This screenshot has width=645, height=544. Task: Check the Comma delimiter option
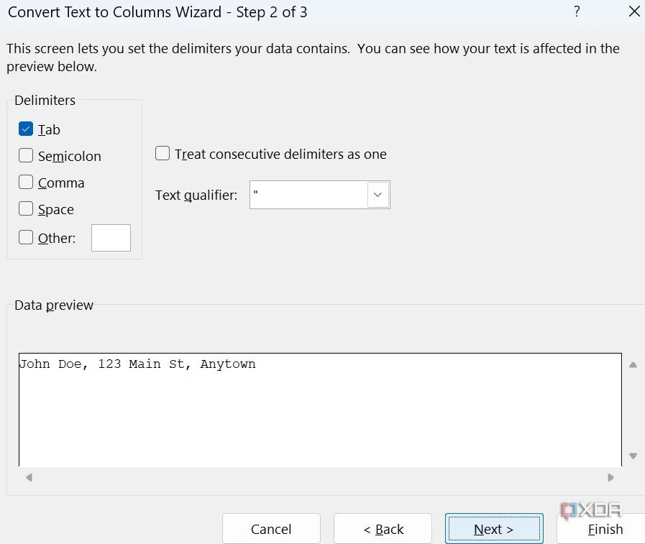(x=26, y=183)
